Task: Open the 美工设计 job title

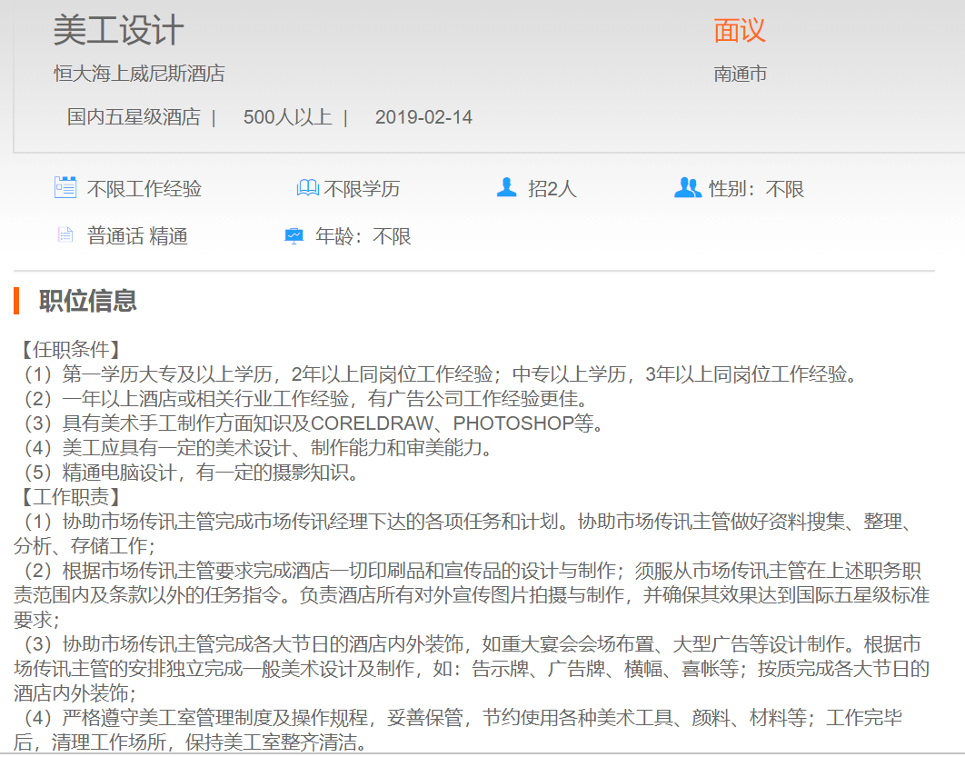Action: tap(118, 30)
